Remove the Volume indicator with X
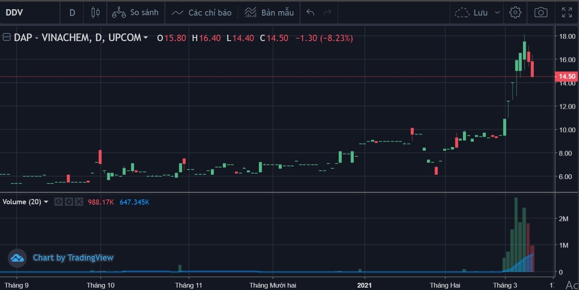The width and height of the screenshot is (579, 290). click(79, 202)
